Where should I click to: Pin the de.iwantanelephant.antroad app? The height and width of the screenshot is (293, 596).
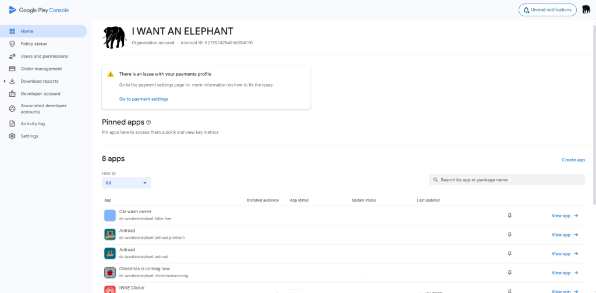coord(510,253)
